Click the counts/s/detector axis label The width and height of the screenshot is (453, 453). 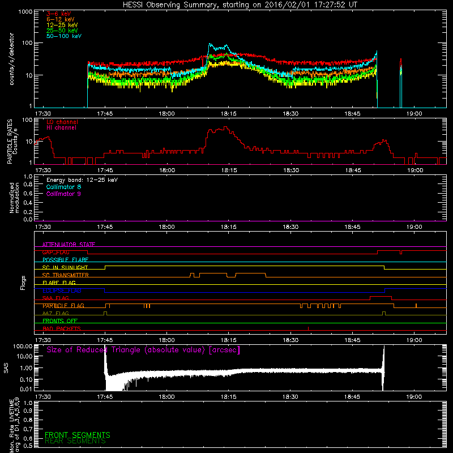(x=12, y=59)
